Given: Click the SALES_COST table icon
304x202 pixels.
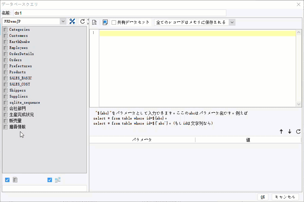Looking at the screenshot, I should (5, 84).
